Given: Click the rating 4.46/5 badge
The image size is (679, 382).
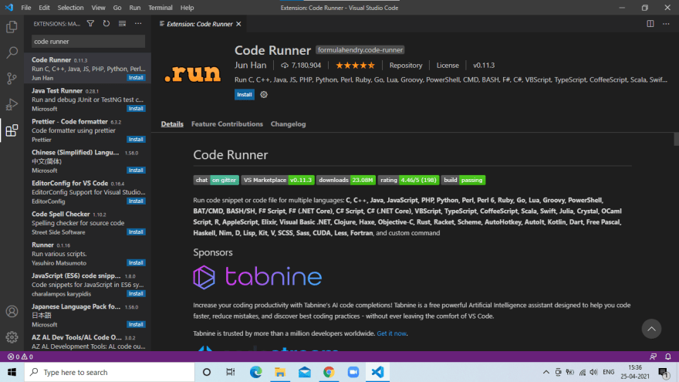Looking at the screenshot, I should [x=408, y=180].
